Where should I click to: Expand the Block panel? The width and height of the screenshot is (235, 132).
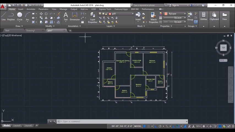coord(141,26)
